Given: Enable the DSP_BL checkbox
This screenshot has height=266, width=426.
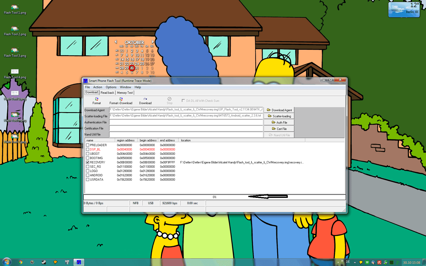Looking at the screenshot, I should click(x=87, y=149).
